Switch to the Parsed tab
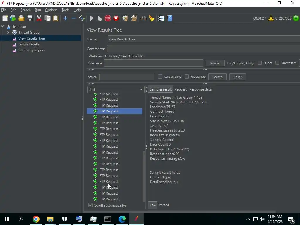Image resolution: width=300 pixels, height=225 pixels. click(x=164, y=205)
